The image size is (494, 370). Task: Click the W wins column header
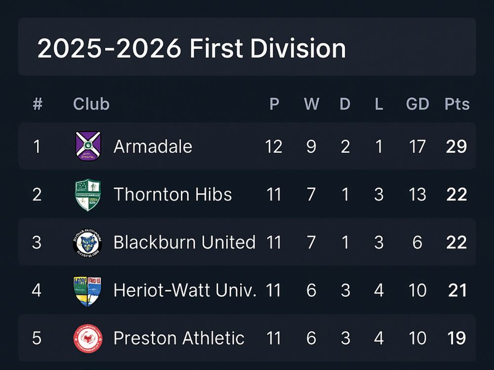312,104
